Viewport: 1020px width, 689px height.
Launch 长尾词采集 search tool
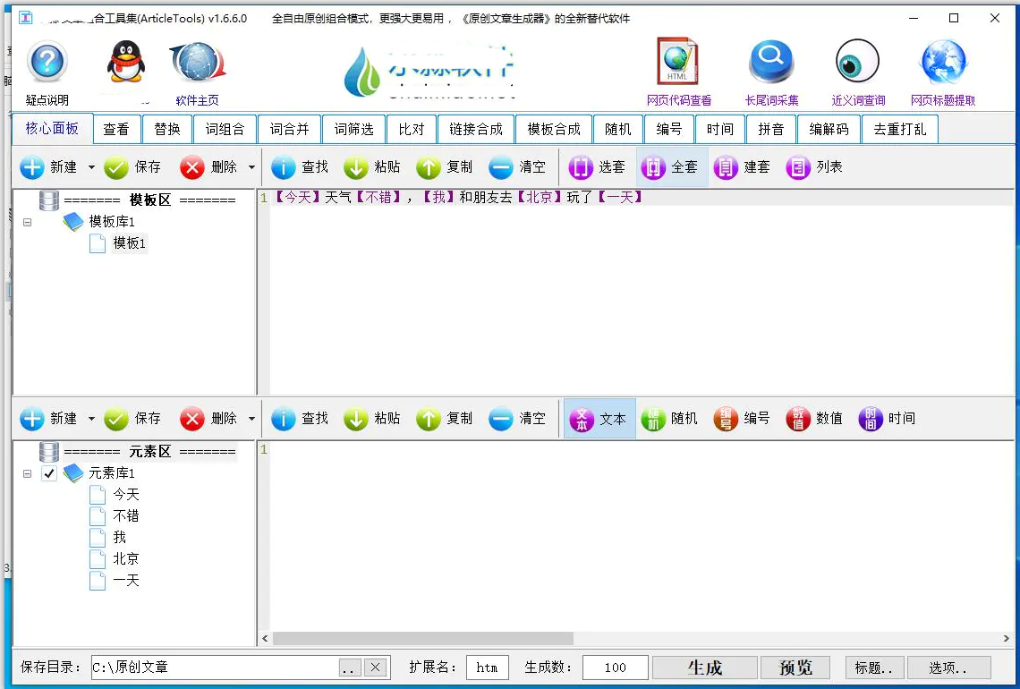[x=771, y=63]
